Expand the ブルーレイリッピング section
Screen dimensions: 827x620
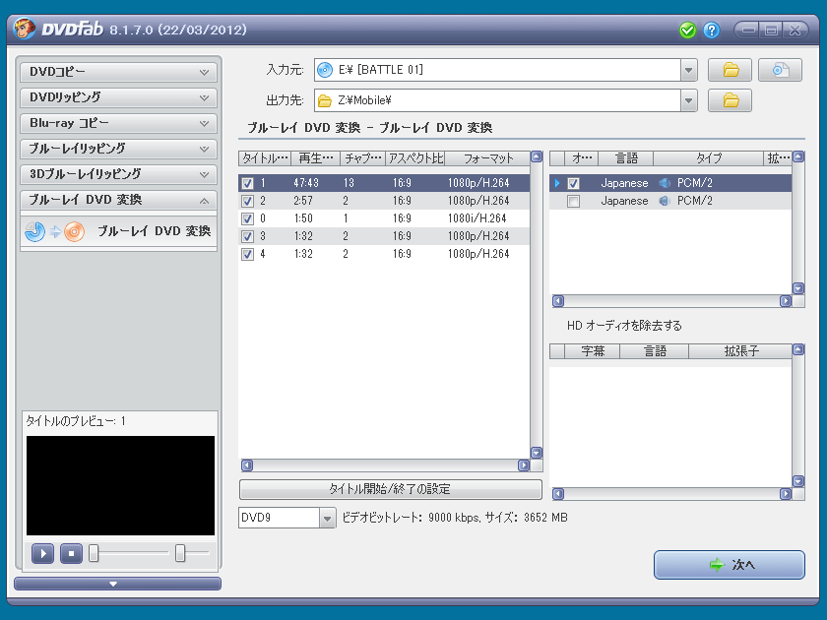tap(118, 149)
